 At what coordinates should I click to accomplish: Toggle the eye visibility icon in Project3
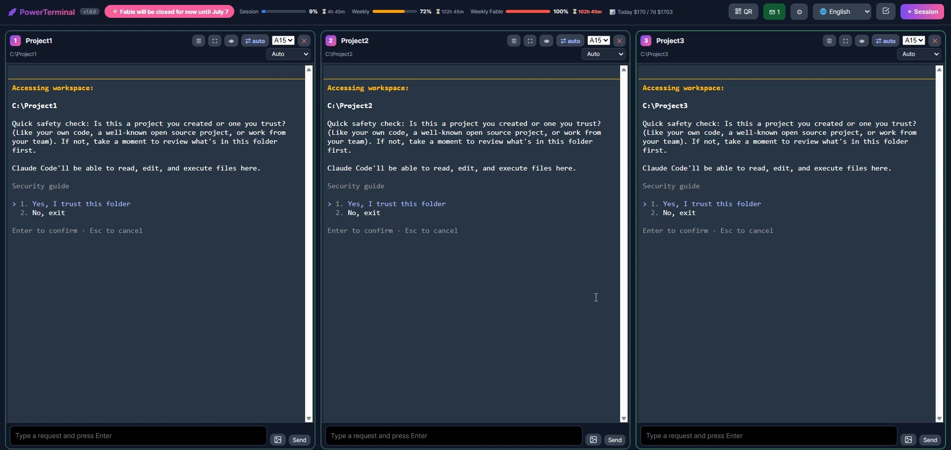862,41
